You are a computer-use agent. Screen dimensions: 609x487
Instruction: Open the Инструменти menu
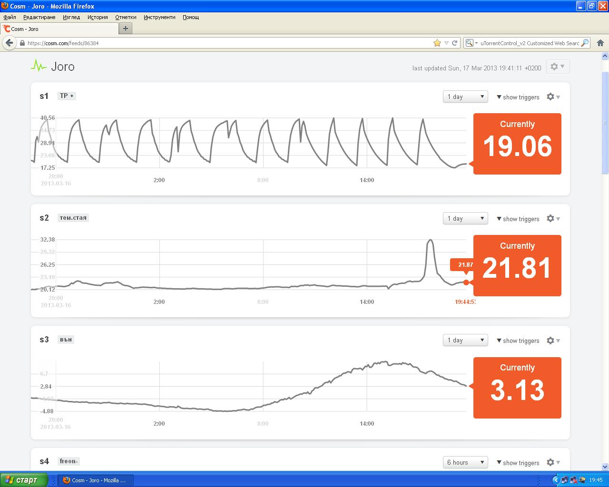click(x=159, y=17)
